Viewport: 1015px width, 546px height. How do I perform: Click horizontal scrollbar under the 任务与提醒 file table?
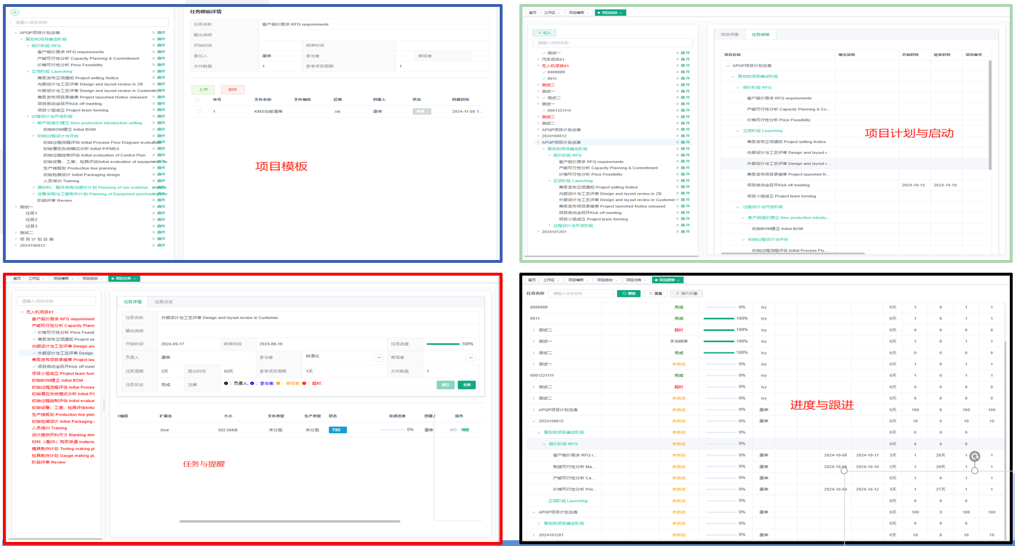(x=290, y=521)
